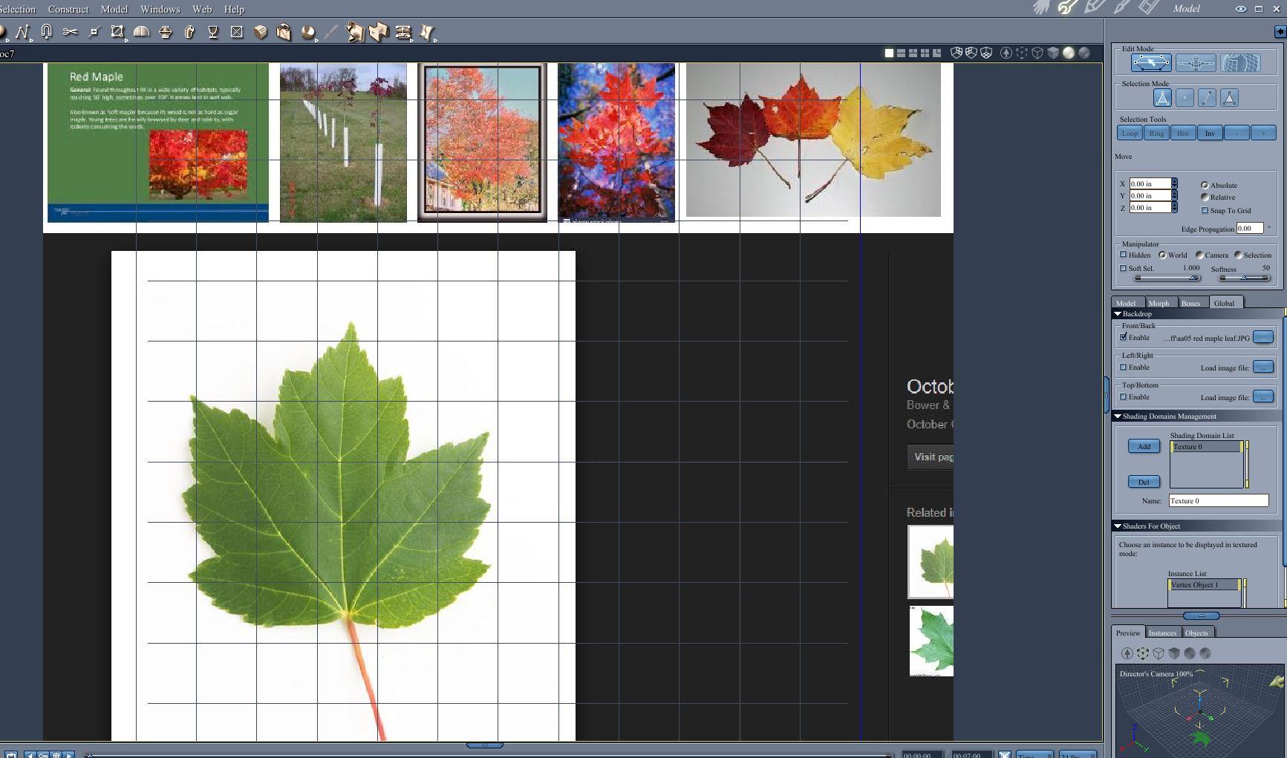Browse for Left/Right backdrop image file
This screenshot has height=758, width=1287.
[x=1262, y=367]
